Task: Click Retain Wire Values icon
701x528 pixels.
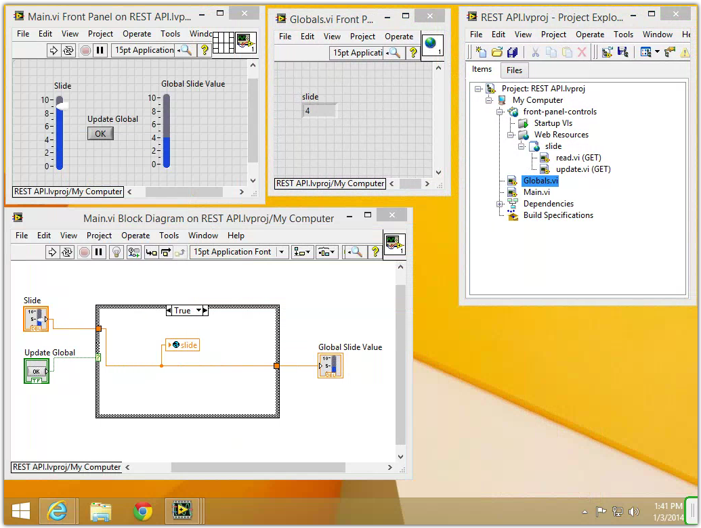Action: [x=133, y=252]
